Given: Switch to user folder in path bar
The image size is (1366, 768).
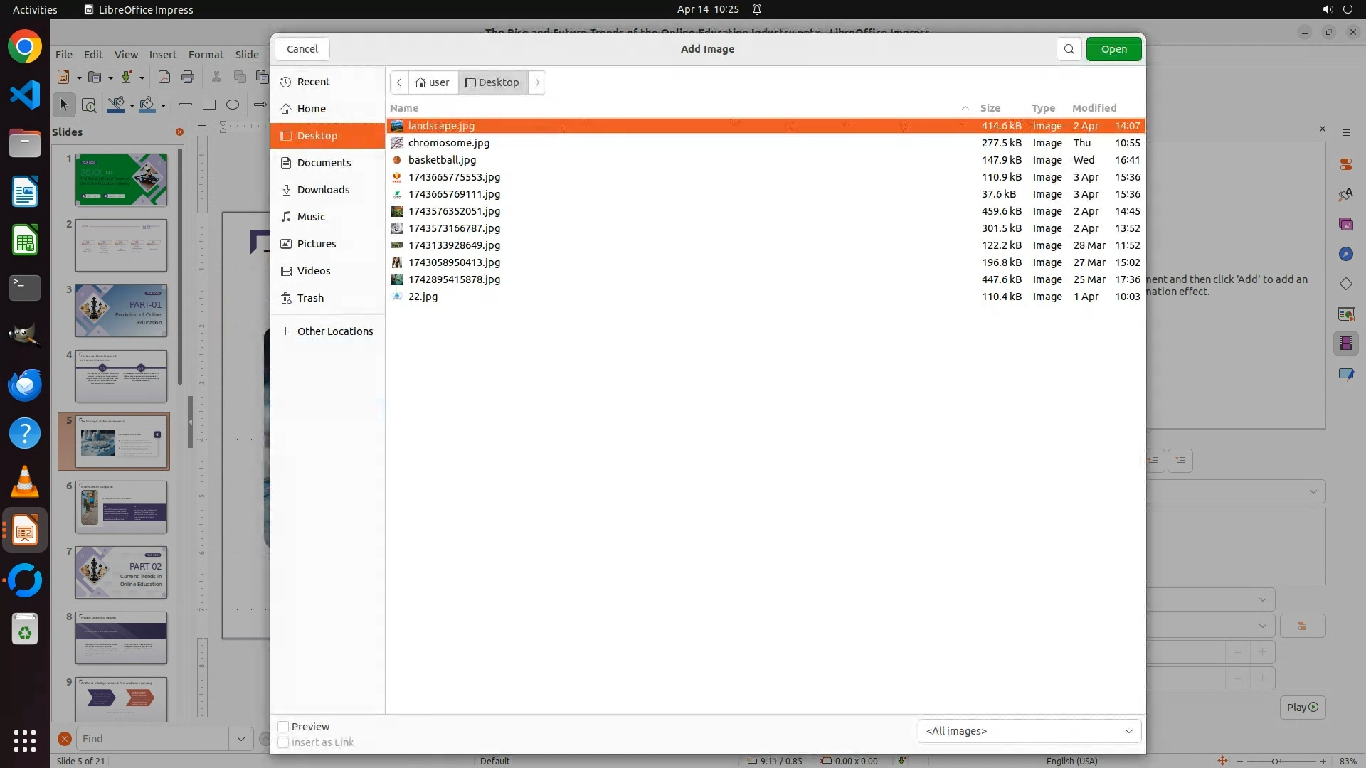Looking at the screenshot, I should pyautogui.click(x=433, y=82).
